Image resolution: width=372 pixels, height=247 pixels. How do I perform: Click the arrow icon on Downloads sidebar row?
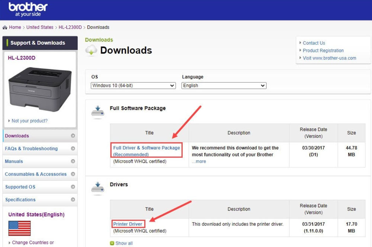click(x=73, y=136)
